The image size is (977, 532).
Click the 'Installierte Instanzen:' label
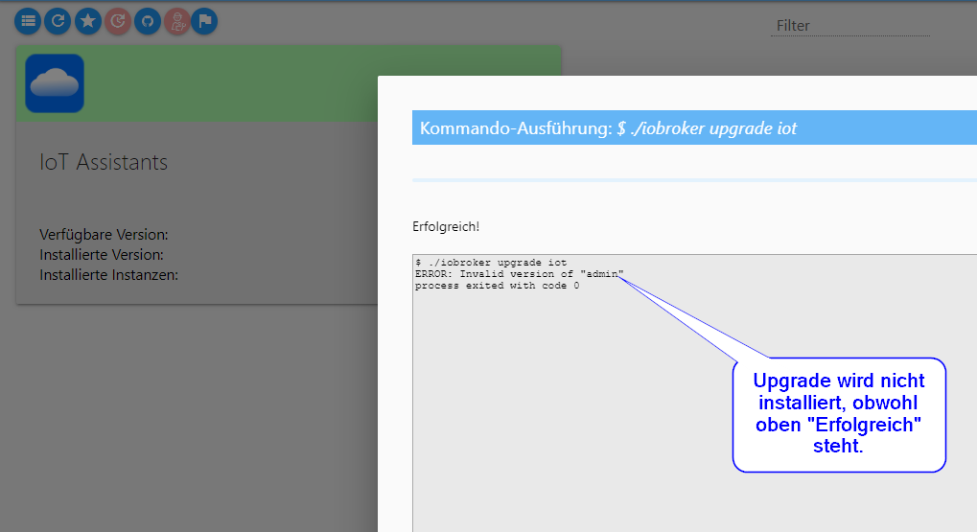click(x=109, y=275)
